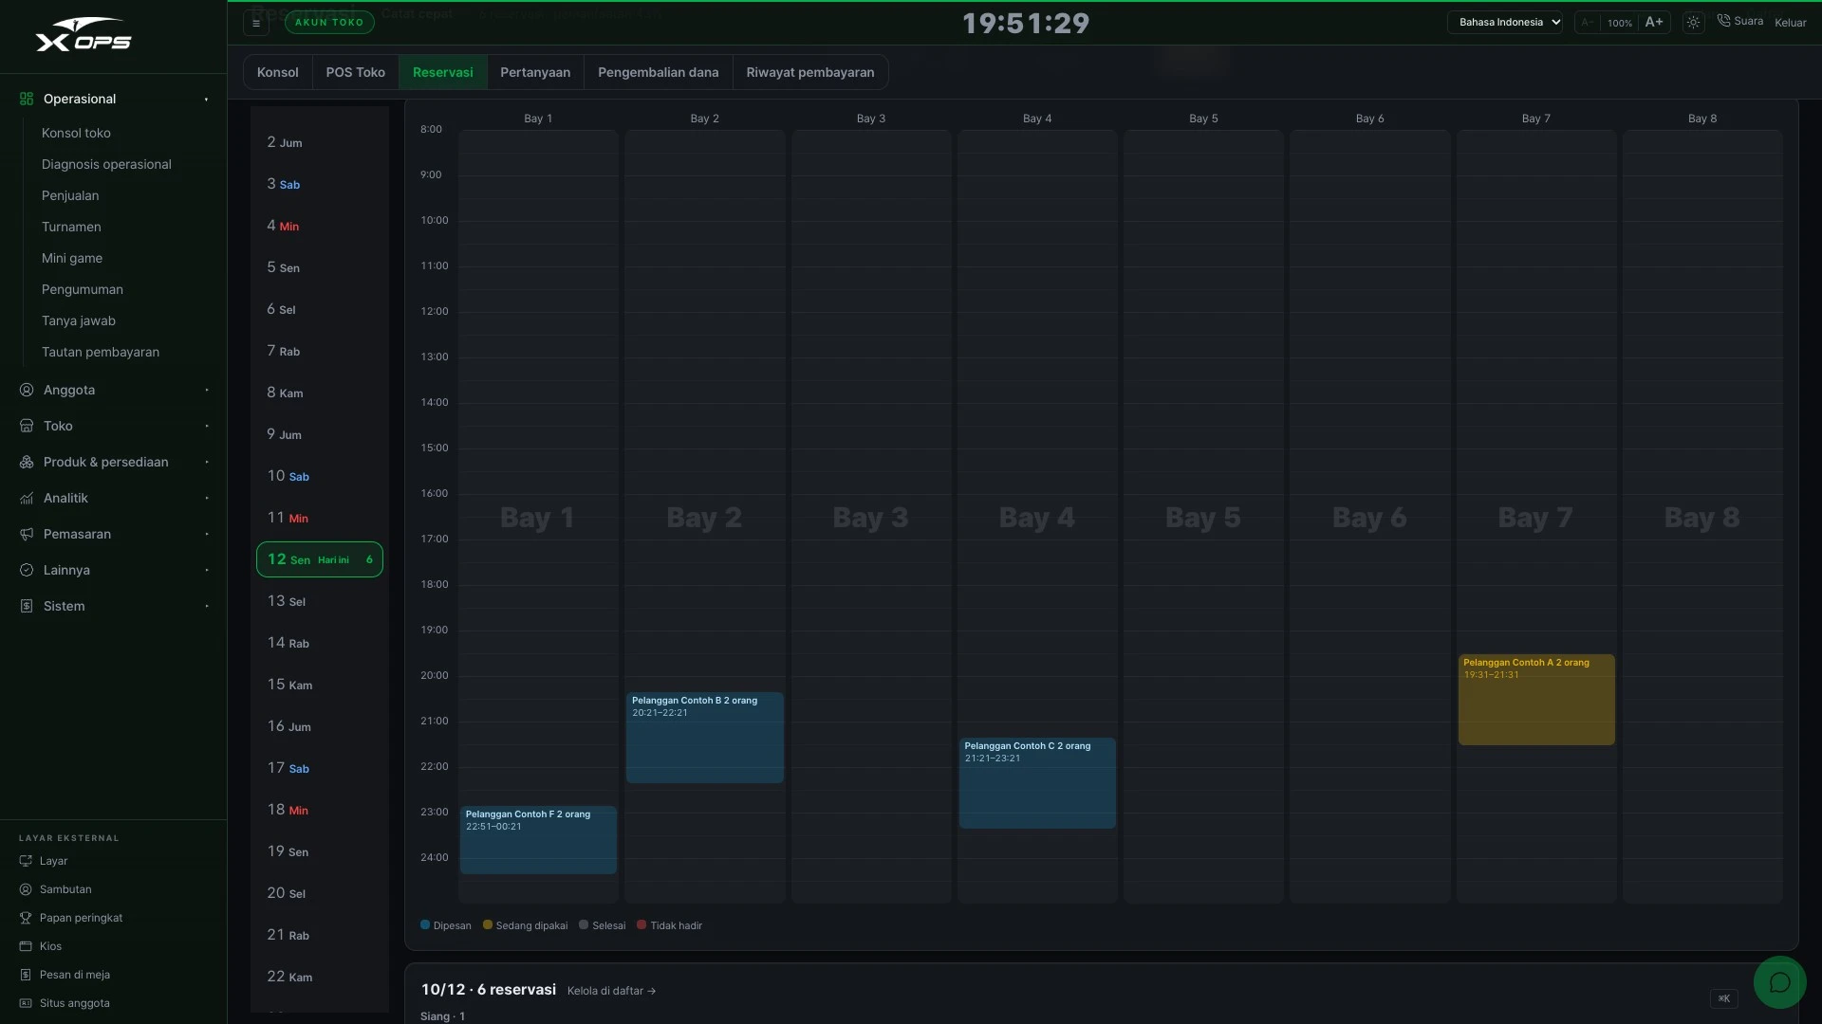Switch to the Konsol tab
1822x1024 pixels.
tap(278, 72)
